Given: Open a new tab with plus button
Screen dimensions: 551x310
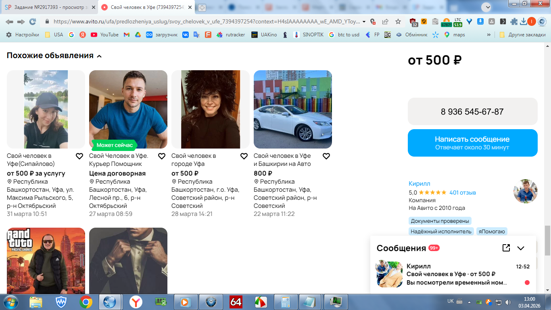Looking at the screenshot, I should click(202, 7).
